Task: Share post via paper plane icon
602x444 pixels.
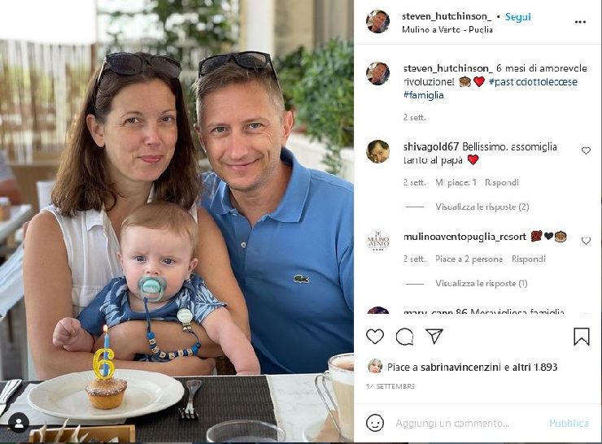Action: 434,336
